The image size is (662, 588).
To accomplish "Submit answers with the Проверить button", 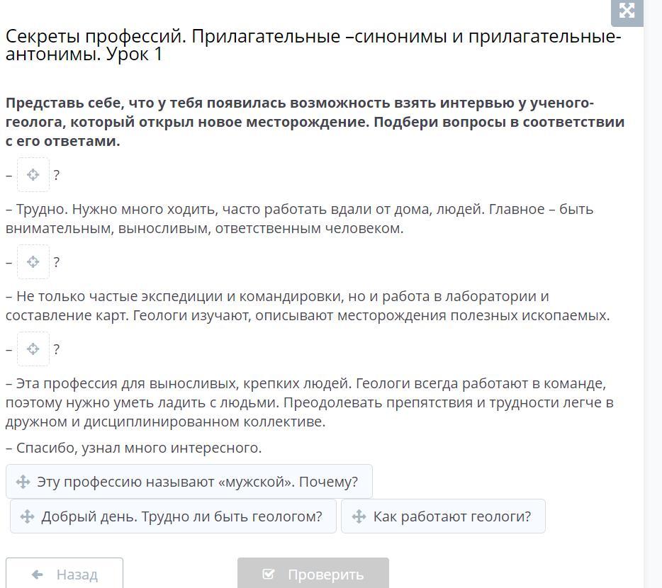I will [313, 573].
